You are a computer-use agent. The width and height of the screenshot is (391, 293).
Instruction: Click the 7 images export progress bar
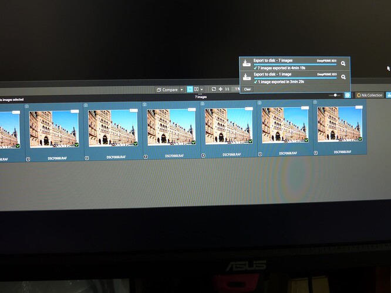295,64
